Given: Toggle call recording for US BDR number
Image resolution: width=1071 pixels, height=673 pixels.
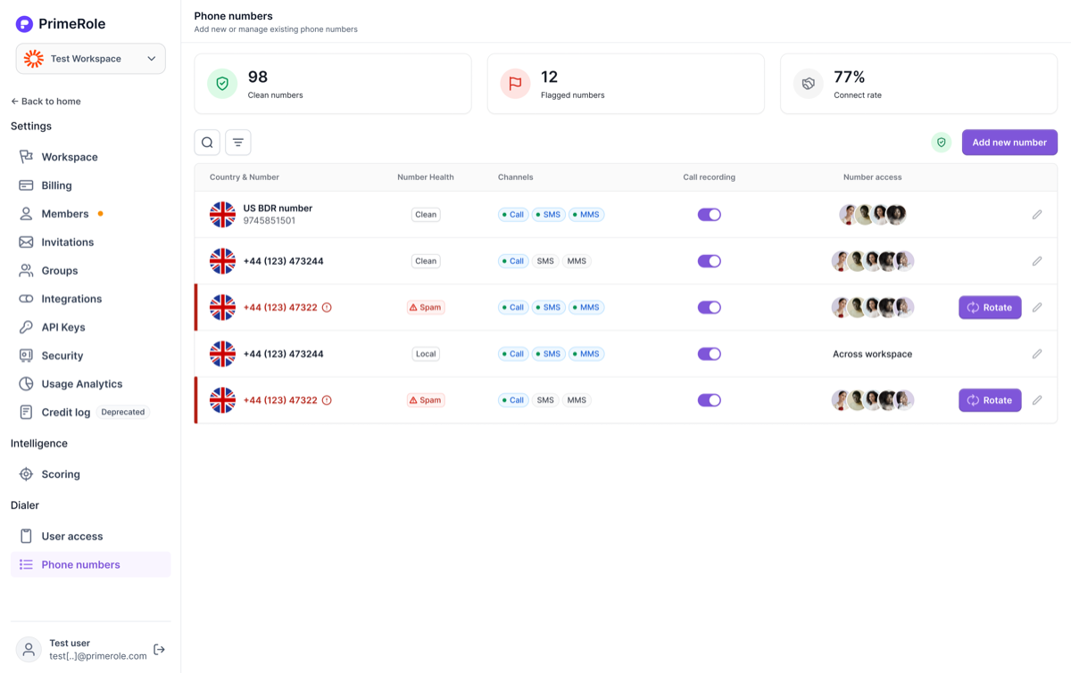Looking at the screenshot, I should 710,215.
